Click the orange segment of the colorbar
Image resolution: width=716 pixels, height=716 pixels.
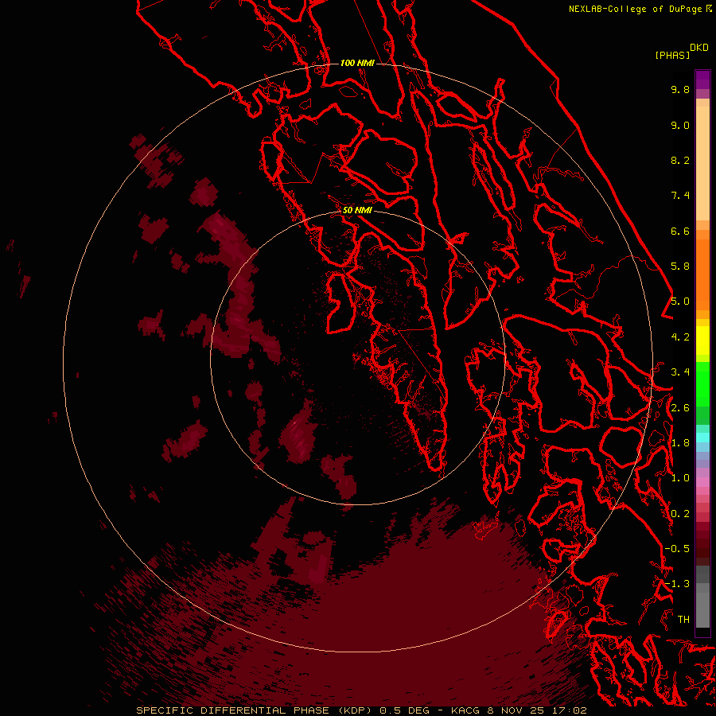(x=702, y=274)
